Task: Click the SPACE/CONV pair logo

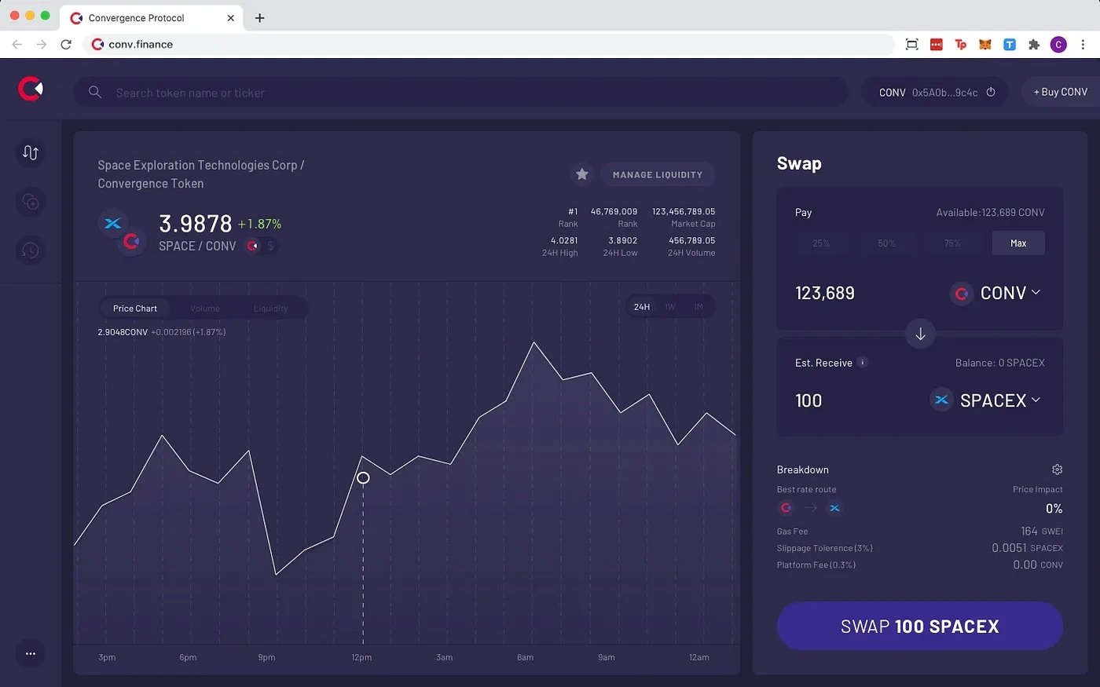Action: tap(122, 232)
